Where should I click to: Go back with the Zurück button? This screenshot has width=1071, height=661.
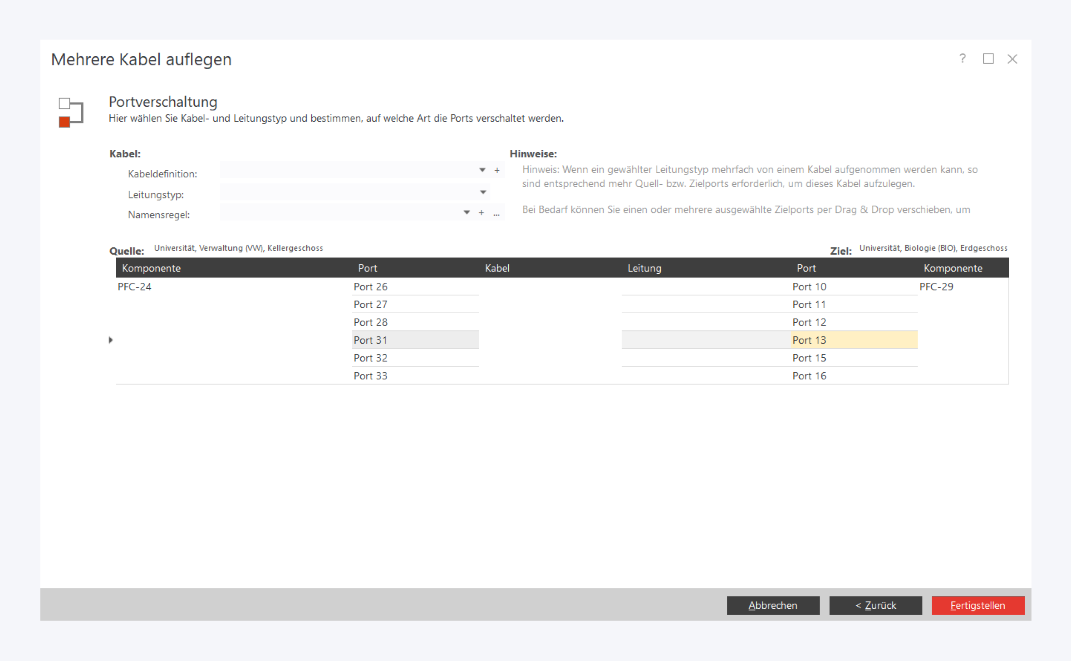tap(875, 605)
